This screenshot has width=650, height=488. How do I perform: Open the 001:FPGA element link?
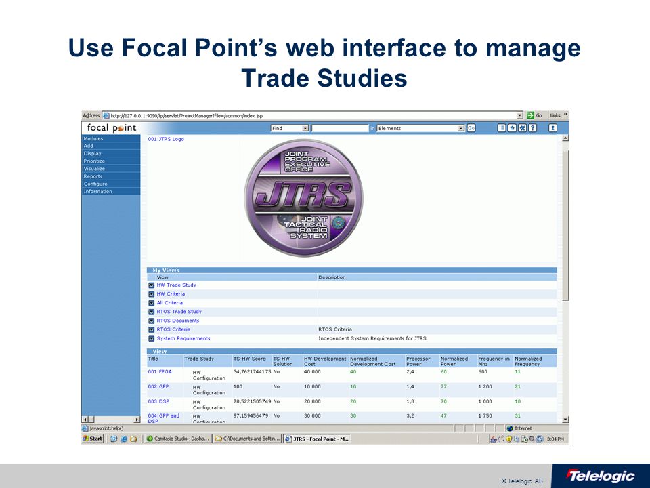160,372
